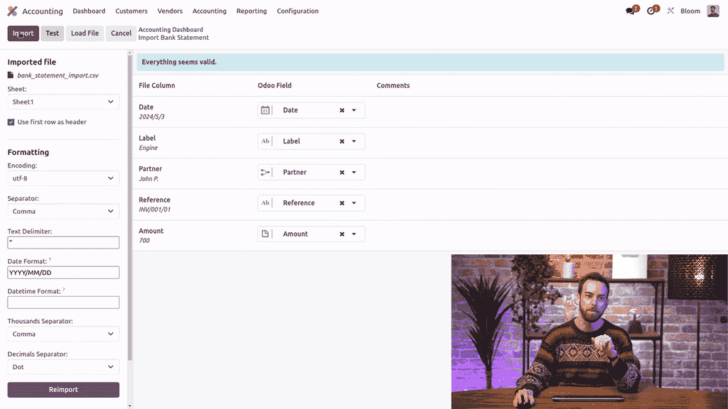Follow the Accounting Dashboard breadcrumb link

click(x=171, y=30)
